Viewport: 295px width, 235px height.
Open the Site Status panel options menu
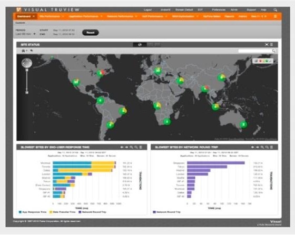click(271, 45)
